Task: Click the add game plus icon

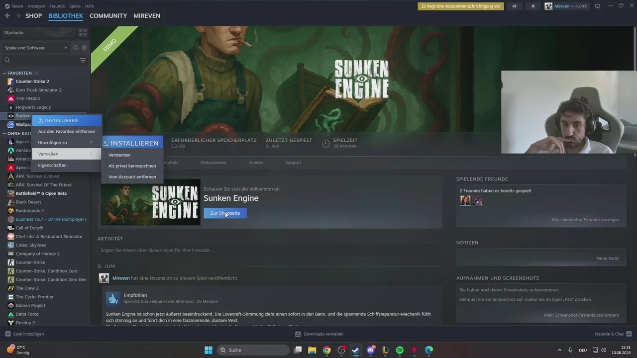Action: [7, 334]
